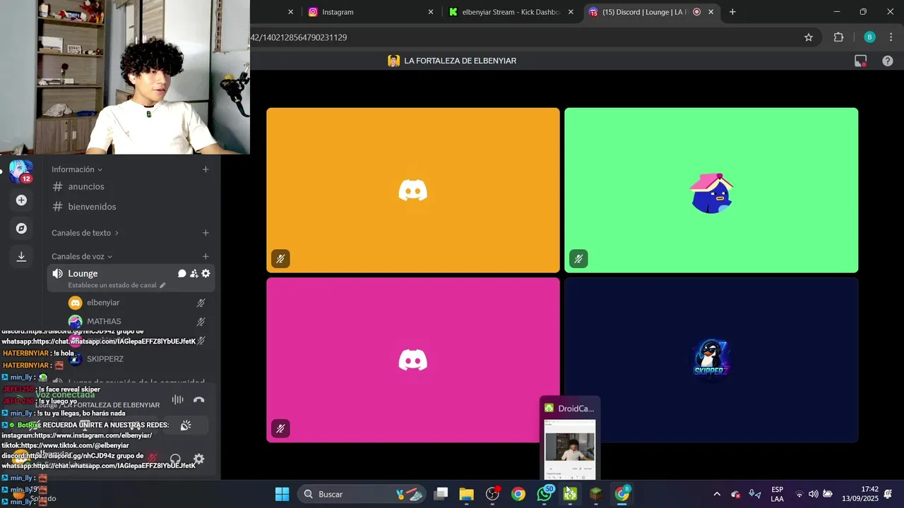Viewport: 904px width, 508px height.
Task: Click the LA FORTALEZA DE ELBENYIAR header title
Action: tap(460, 61)
